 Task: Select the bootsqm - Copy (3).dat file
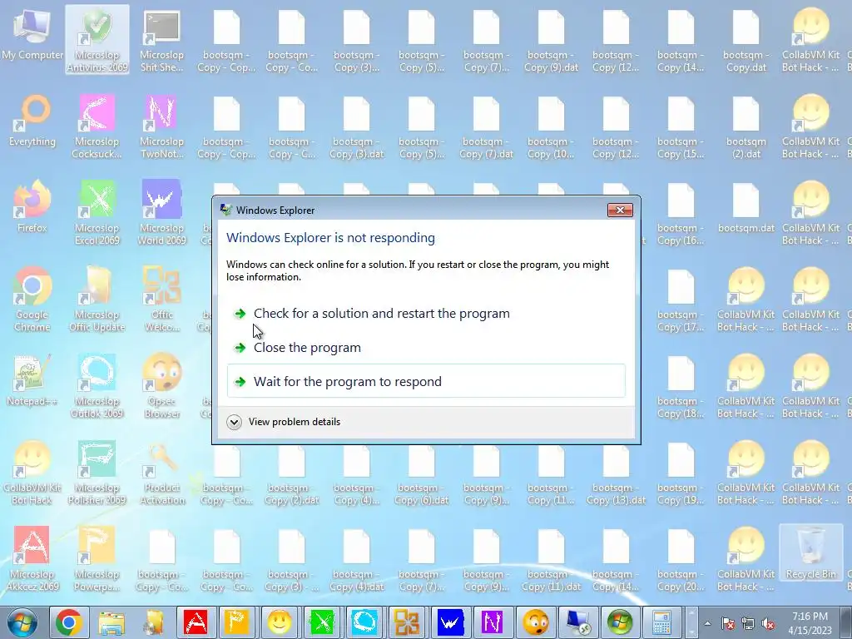[x=356, y=126]
